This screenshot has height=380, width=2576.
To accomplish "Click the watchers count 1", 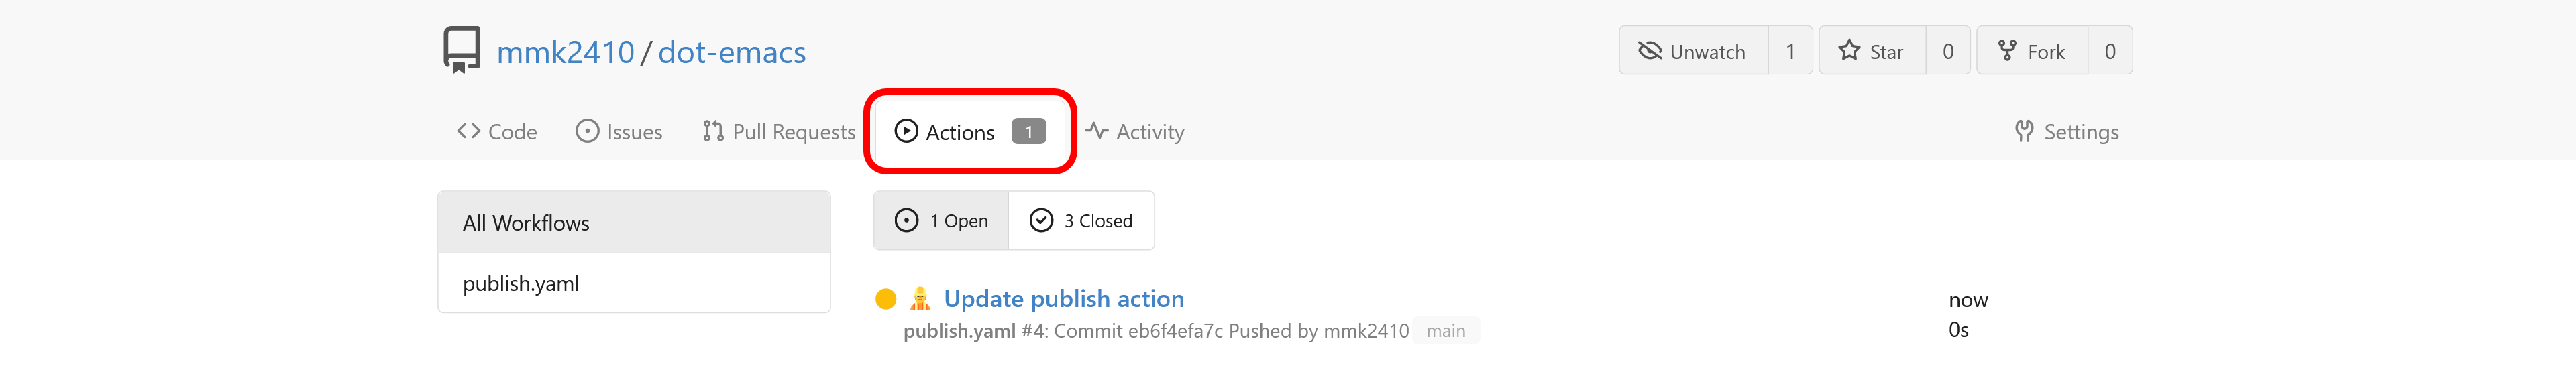I will (1790, 51).
